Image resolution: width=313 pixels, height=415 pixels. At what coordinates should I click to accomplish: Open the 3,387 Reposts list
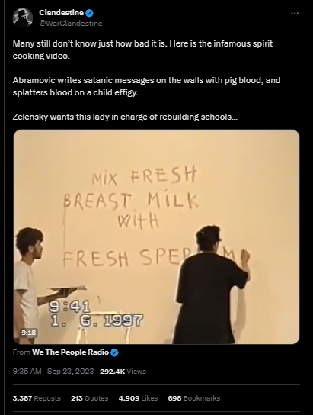[x=37, y=398]
